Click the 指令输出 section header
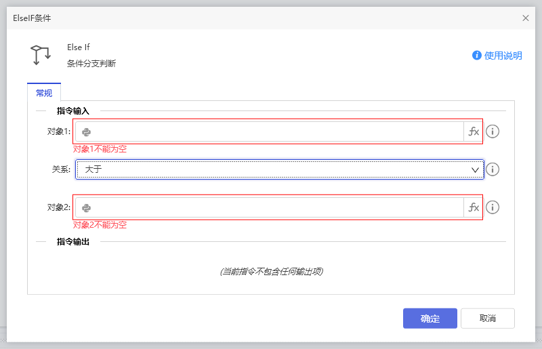This screenshot has width=542, height=349. click(x=73, y=241)
